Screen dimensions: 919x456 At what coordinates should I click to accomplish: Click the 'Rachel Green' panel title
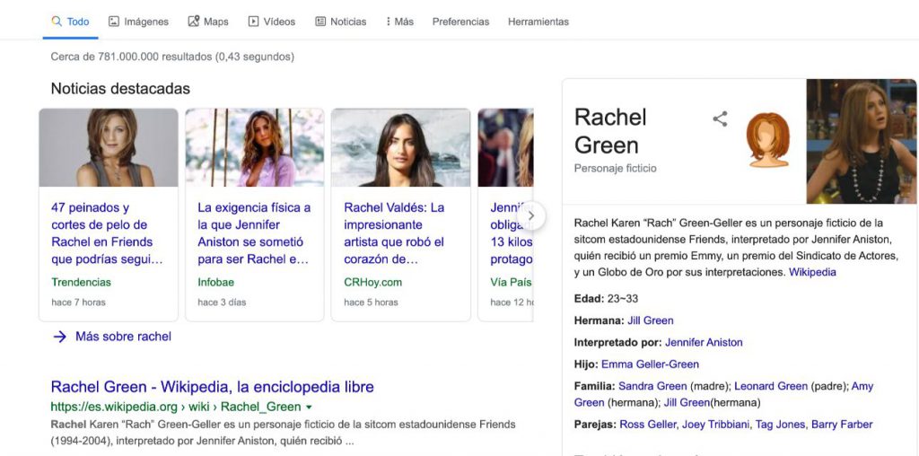[610, 131]
